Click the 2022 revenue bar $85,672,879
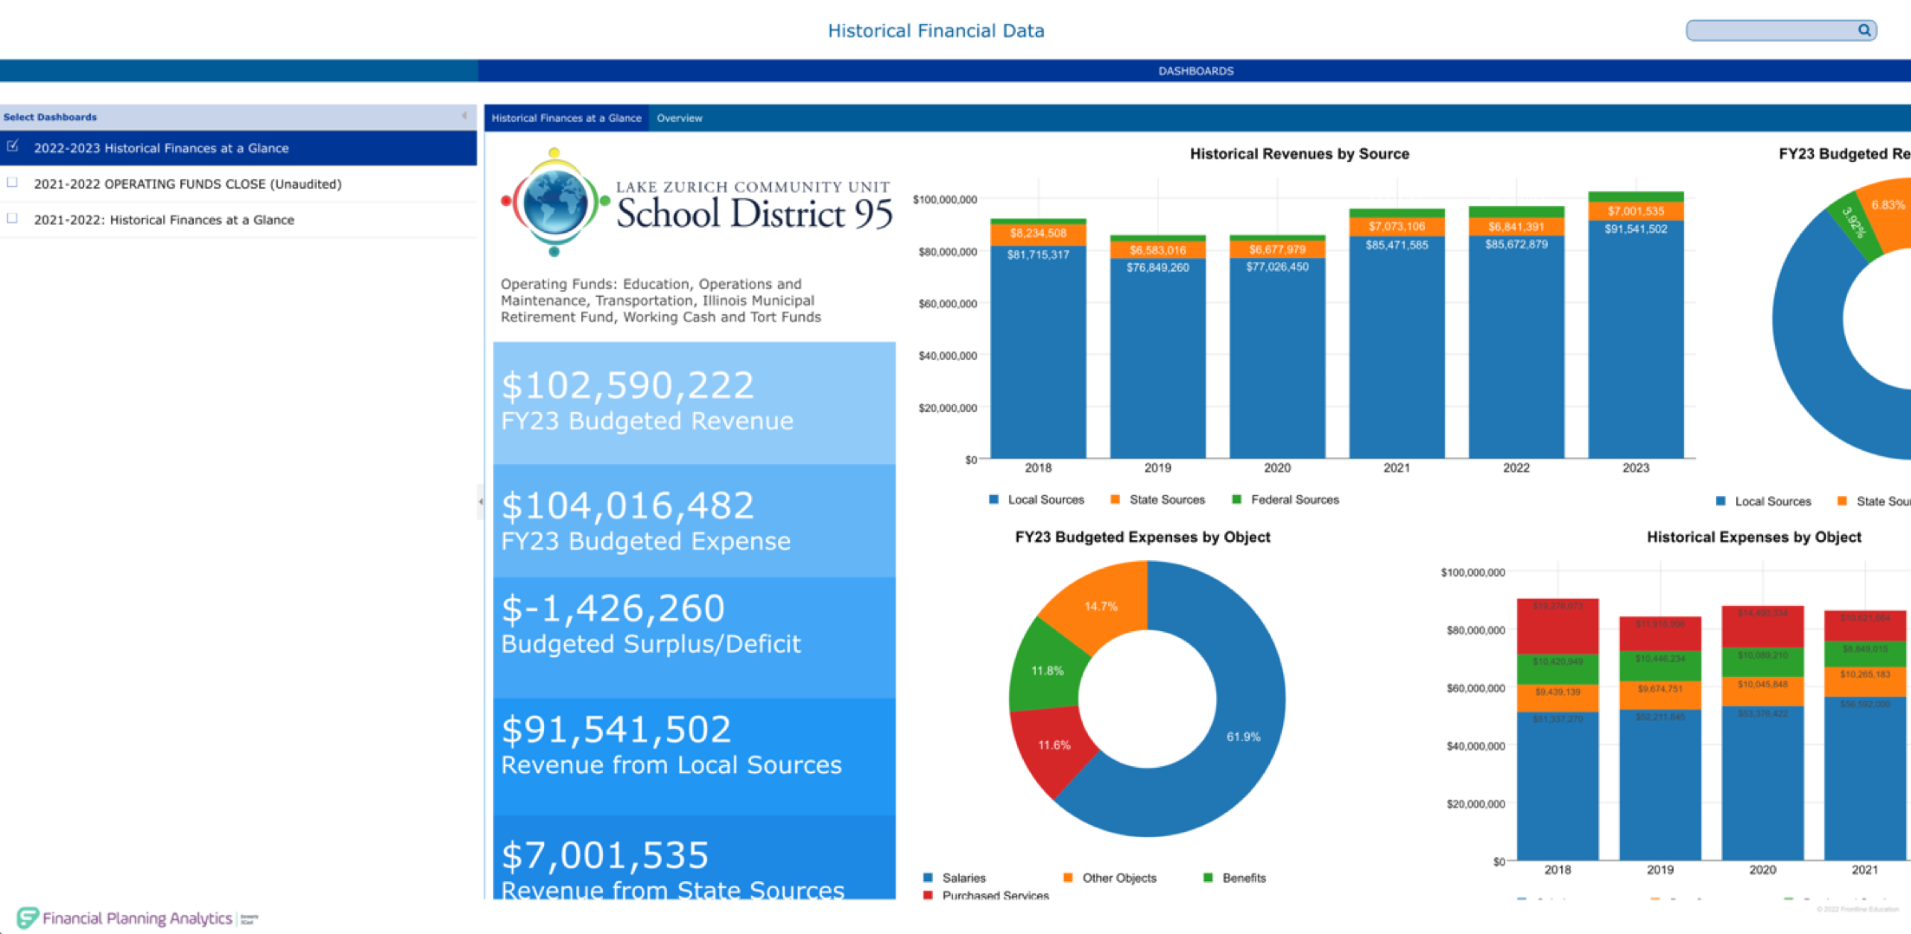The width and height of the screenshot is (1911, 934). click(x=1516, y=347)
